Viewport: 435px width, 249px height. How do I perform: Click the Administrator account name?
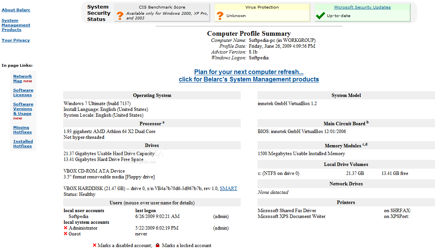(x=83, y=228)
